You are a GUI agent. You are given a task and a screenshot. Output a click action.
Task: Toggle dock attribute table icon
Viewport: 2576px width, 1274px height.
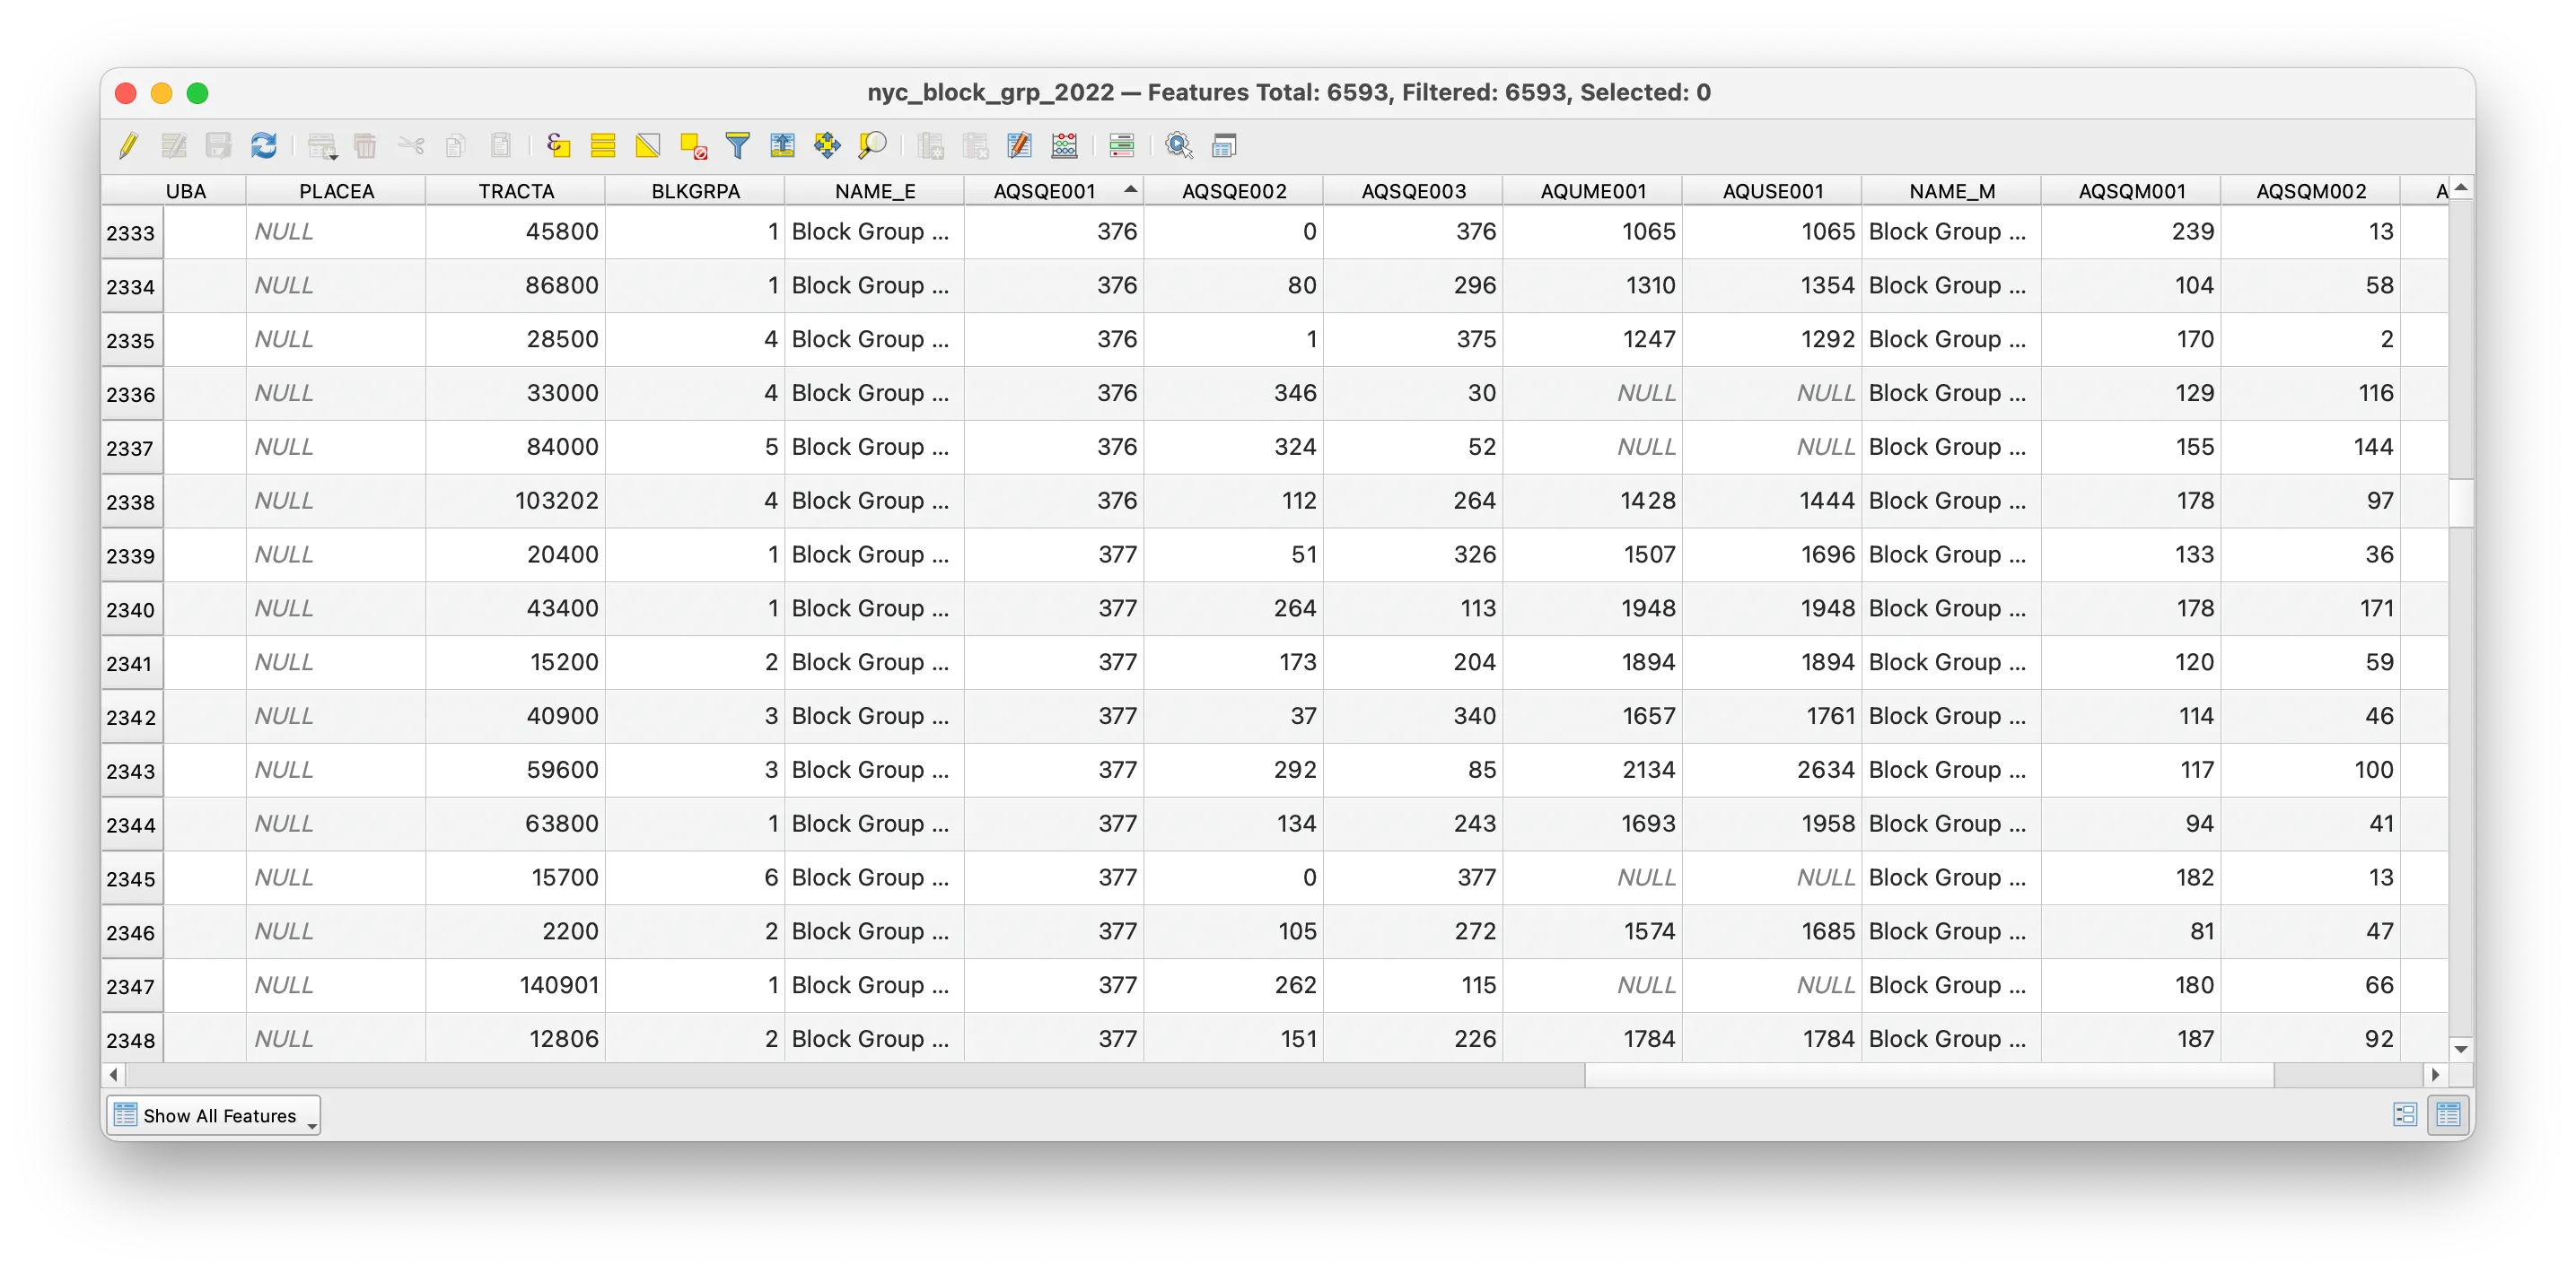(x=1224, y=146)
